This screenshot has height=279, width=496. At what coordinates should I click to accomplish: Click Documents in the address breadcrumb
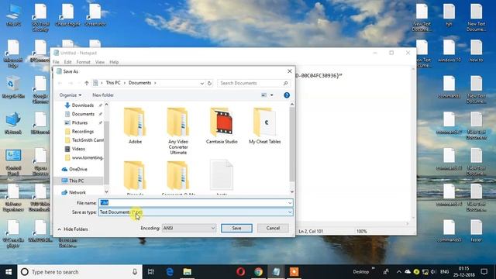[x=139, y=83]
